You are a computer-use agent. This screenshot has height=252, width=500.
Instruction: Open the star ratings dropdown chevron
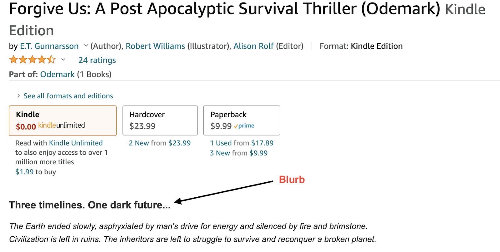click(63, 60)
